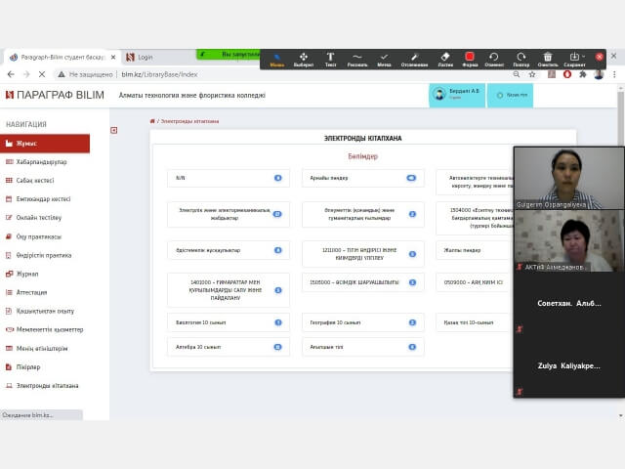This screenshot has width=625, height=469.
Task: Select the Eraser annotation tool
Action: pos(445,60)
